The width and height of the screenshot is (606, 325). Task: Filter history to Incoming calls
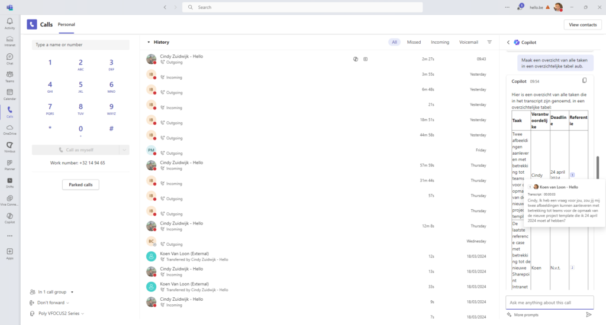click(440, 42)
